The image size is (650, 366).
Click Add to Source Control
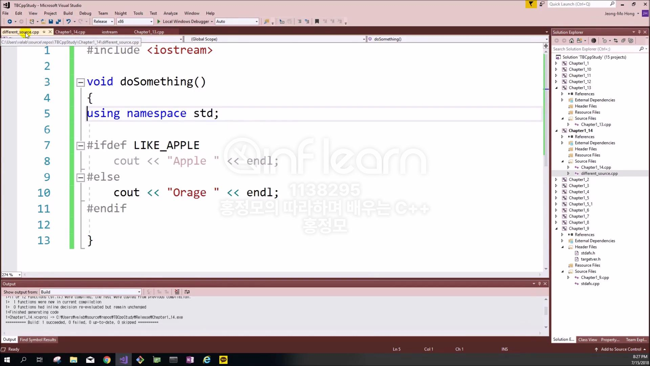(x=621, y=349)
